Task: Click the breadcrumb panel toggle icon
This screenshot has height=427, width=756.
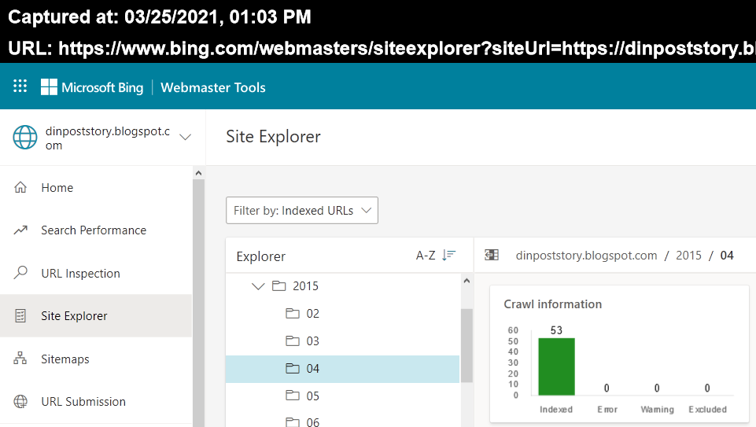Action: click(x=492, y=255)
